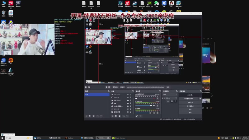Add a new source with the plus icon

click(x=112, y=116)
